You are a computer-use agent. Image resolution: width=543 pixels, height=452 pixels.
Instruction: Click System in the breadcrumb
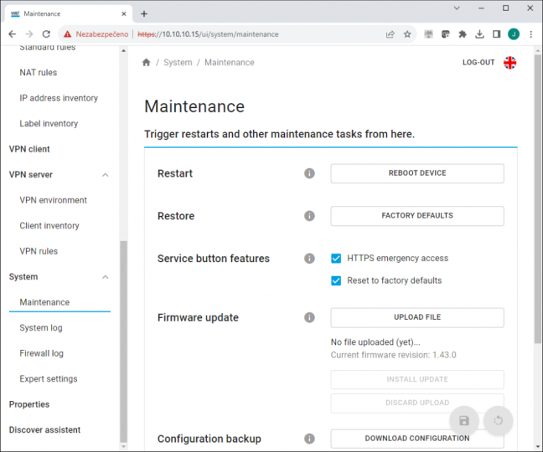[178, 63]
